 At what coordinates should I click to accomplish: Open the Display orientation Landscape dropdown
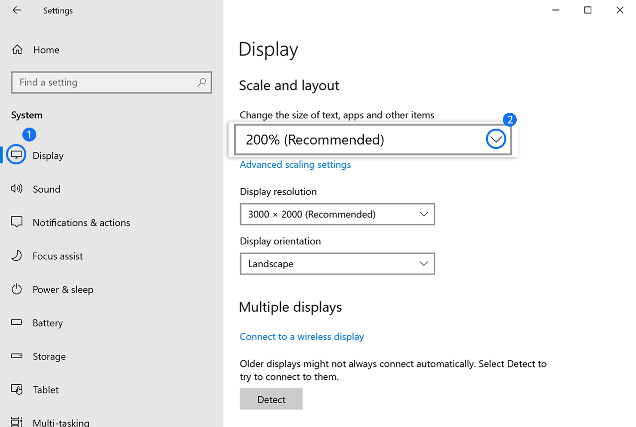pyautogui.click(x=337, y=264)
